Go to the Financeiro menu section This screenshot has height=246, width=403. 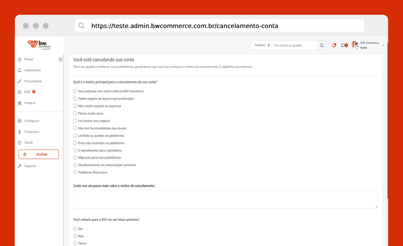tap(32, 132)
